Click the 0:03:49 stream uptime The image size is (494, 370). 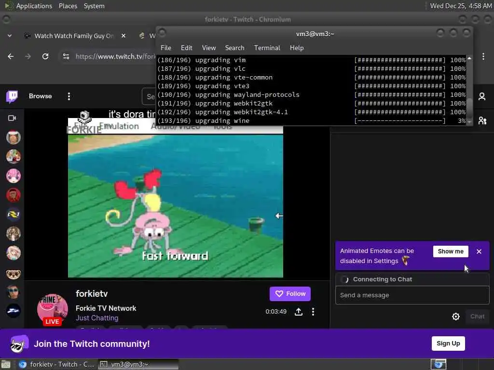(275, 312)
